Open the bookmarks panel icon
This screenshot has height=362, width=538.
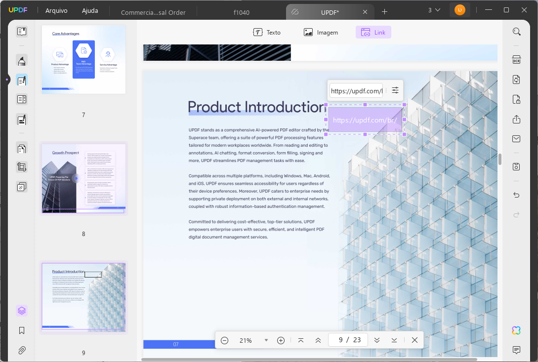pos(22,330)
